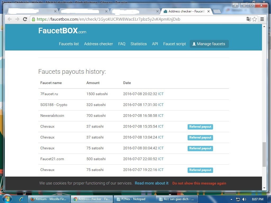The image size is (271, 203).
Task: Click the green SSL padlock icon
Action: pos(34,19)
